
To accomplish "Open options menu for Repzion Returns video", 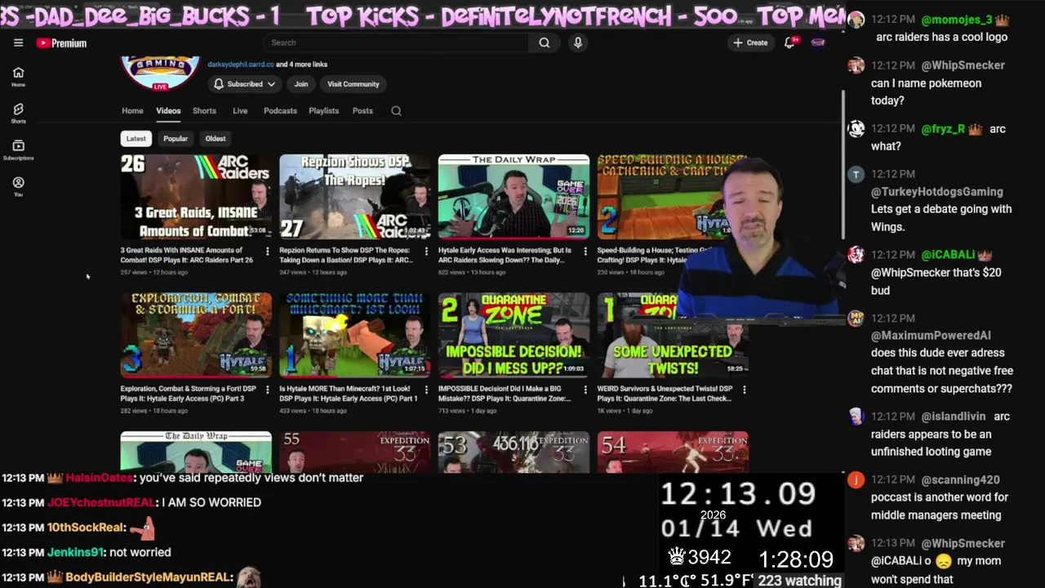I will point(426,252).
